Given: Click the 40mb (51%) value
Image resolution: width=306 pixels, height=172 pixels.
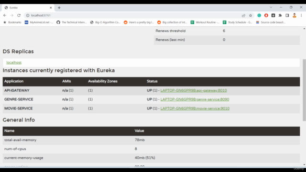Looking at the screenshot, I should pyautogui.click(x=145, y=158).
